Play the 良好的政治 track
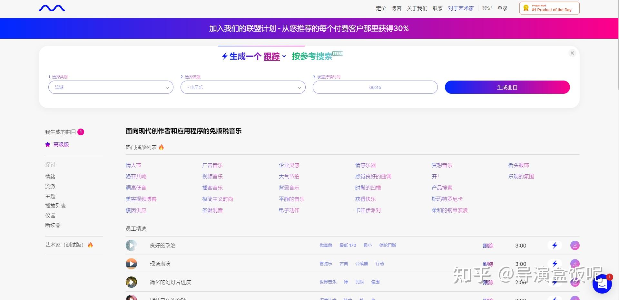The image size is (619, 300). coord(131,245)
